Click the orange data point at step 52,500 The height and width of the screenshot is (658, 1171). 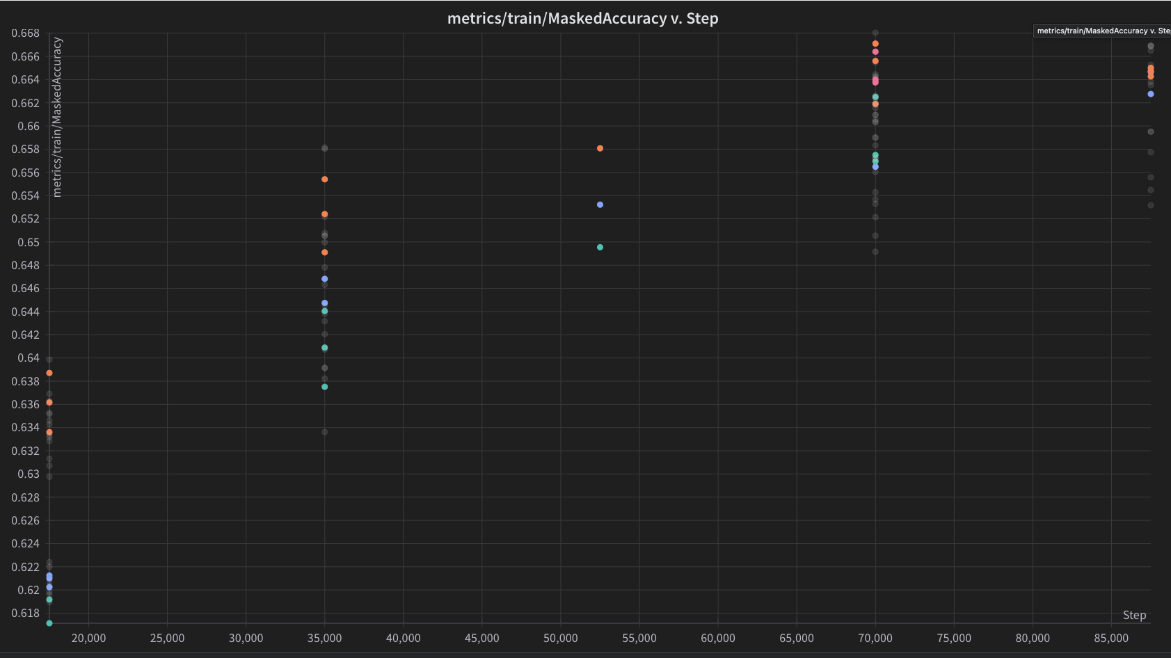click(x=600, y=148)
